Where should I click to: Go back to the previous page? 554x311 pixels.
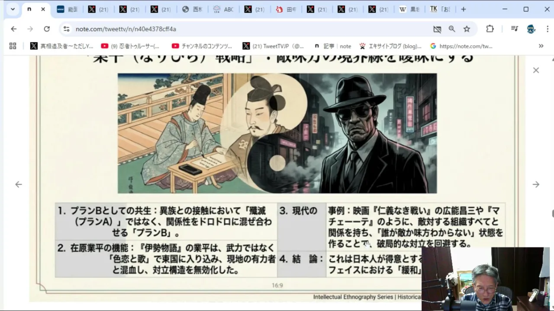[x=14, y=29]
